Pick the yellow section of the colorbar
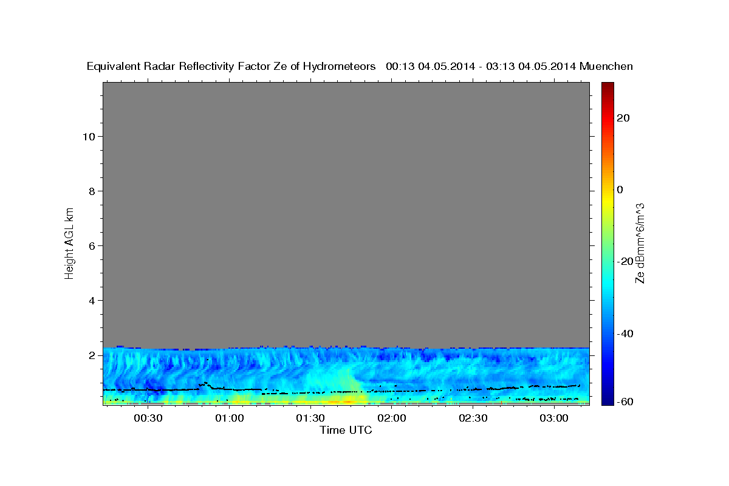729x486 pixels. (607, 200)
